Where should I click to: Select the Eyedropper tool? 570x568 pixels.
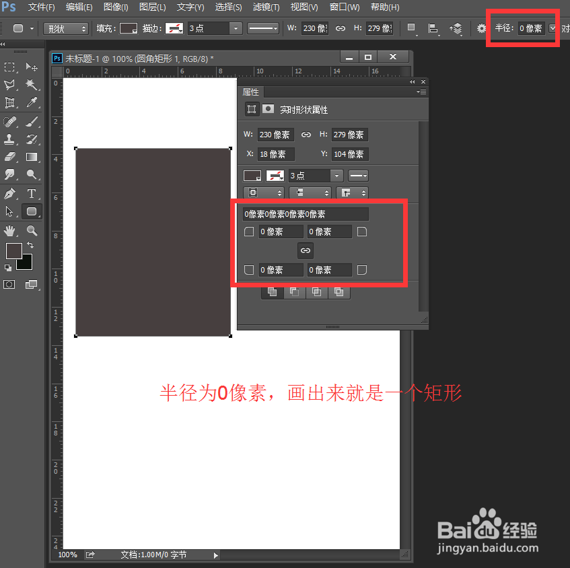pos(31,103)
